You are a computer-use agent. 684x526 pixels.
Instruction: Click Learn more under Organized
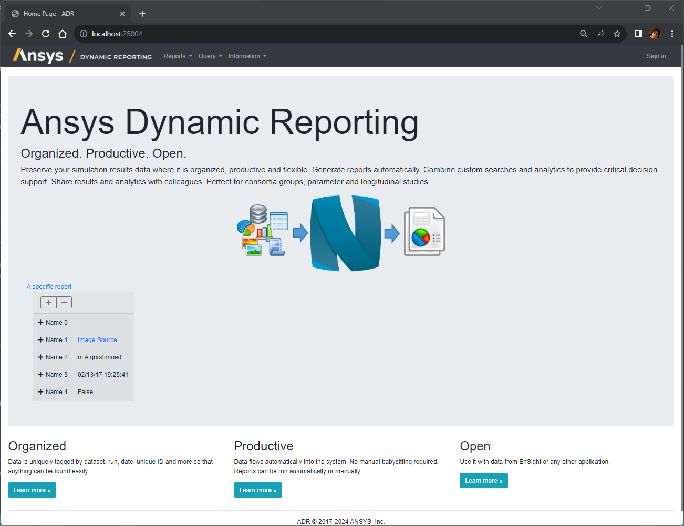pyautogui.click(x=32, y=490)
